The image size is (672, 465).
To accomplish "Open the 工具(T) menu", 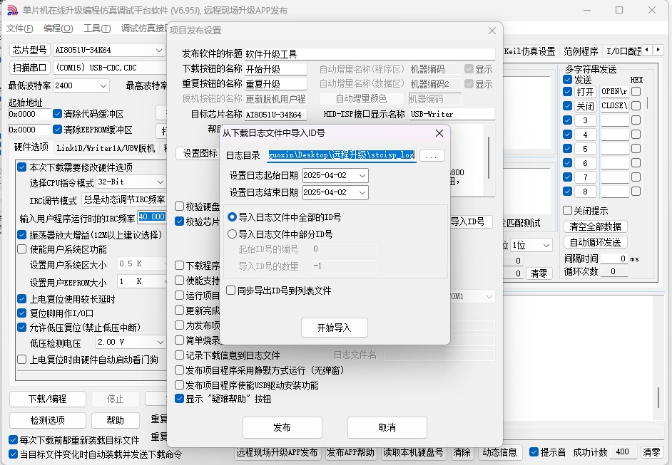I will pyautogui.click(x=97, y=28).
